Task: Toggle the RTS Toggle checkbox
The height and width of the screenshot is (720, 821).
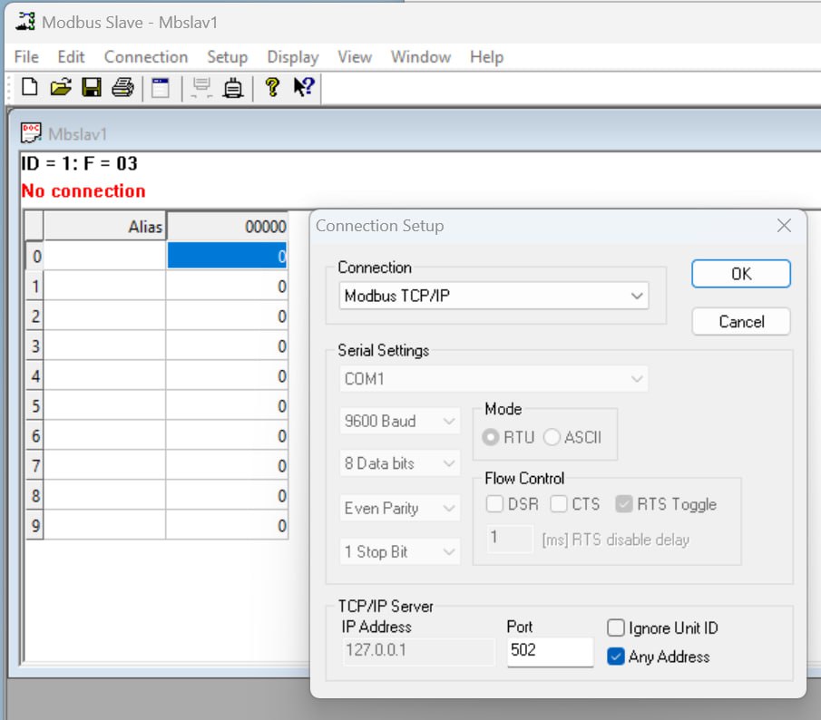Action: point(623,504)
